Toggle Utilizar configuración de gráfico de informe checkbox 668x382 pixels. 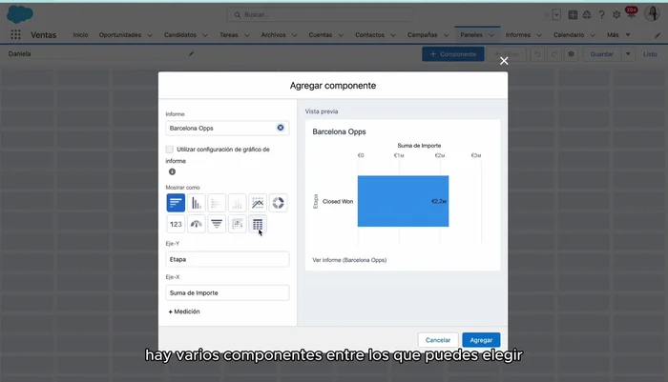pyautogui.click(x=170, y=150)
